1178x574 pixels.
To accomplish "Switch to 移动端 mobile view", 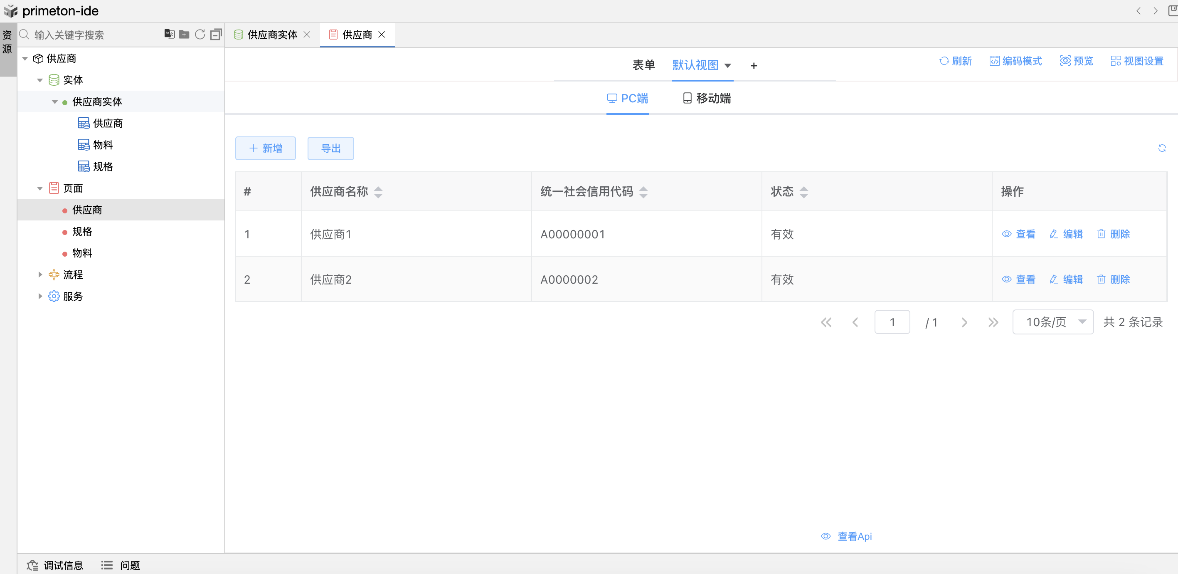I will 706,98.
